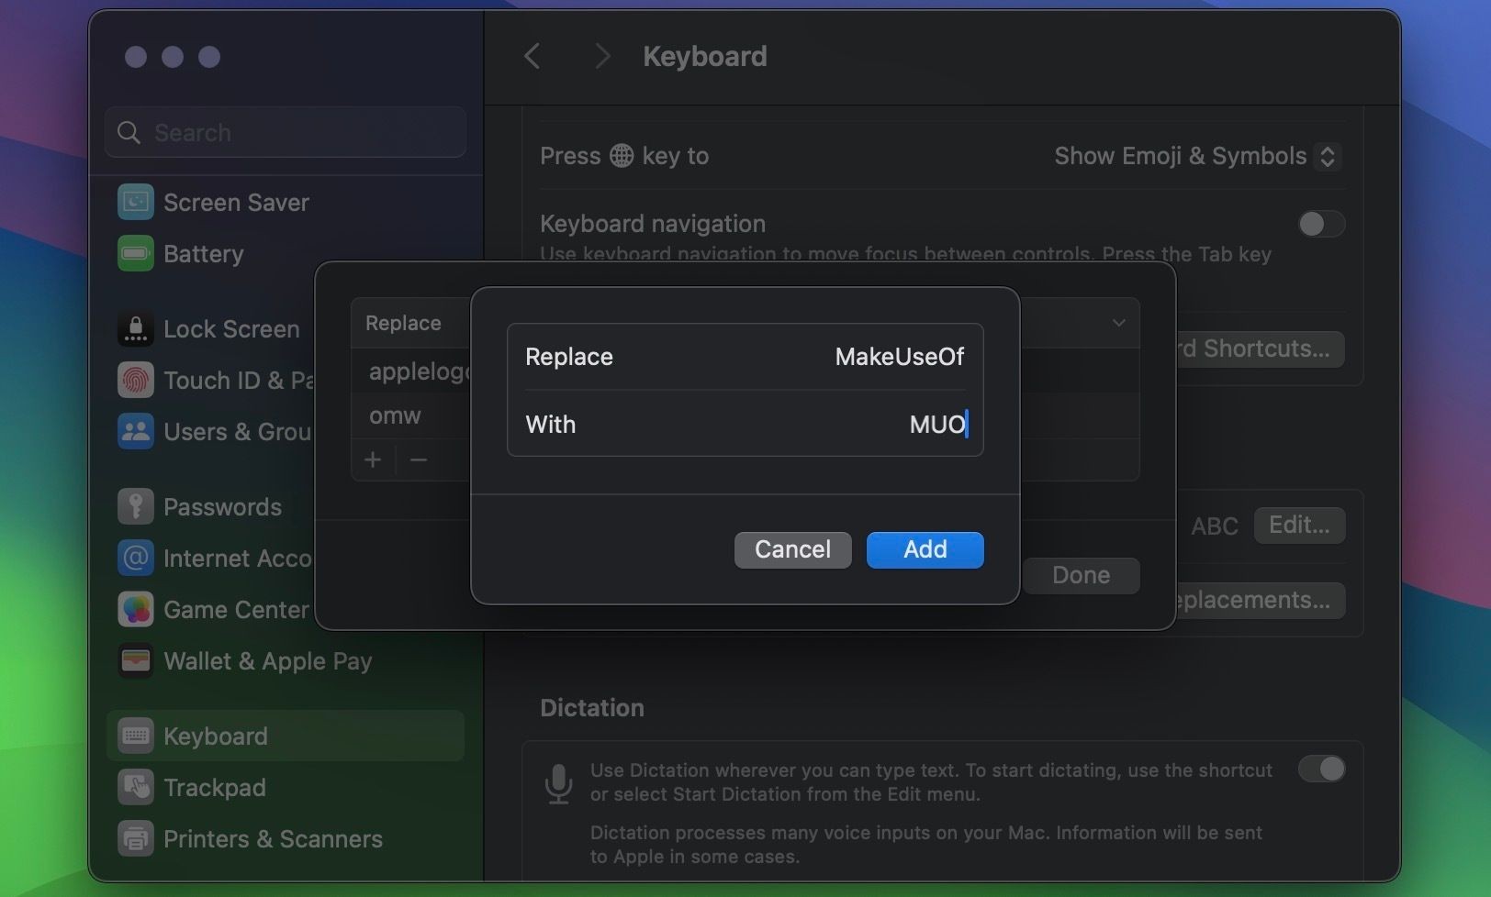The width and height of the screenshot is (1491, 897).
Task: Confirm with the Add button
Action: (925, 549)
